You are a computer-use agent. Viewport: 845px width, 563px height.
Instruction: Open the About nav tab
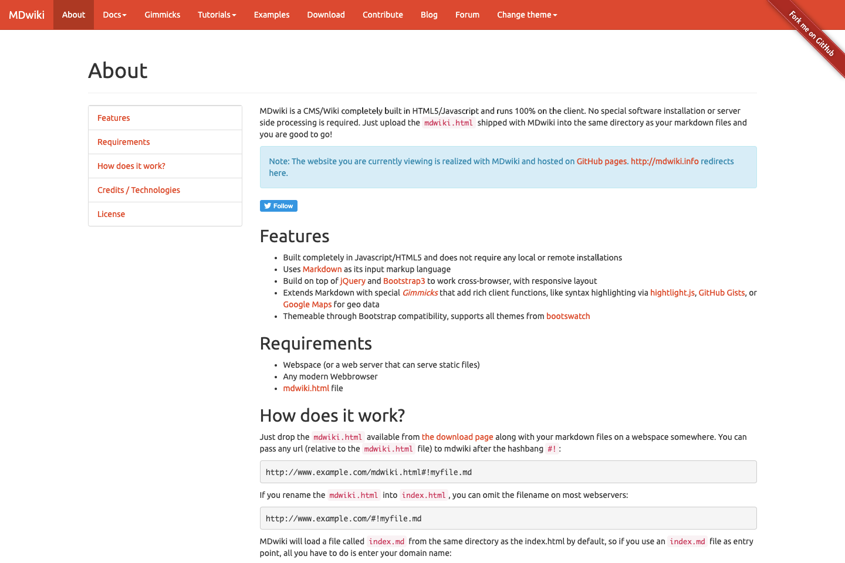tap(73, 15)
